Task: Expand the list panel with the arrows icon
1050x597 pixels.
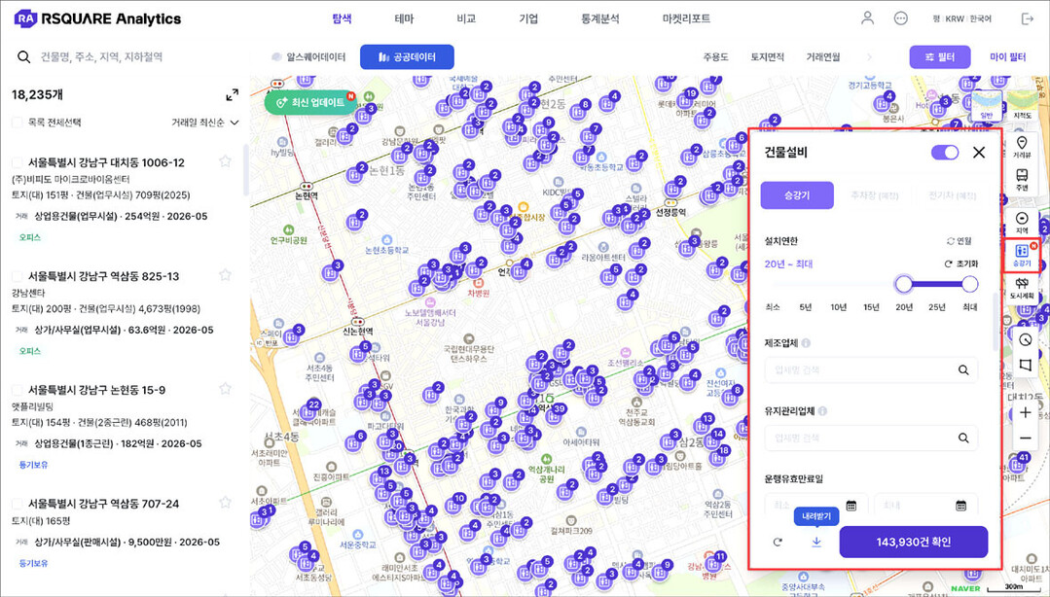Action: click(x=232, y=95)
